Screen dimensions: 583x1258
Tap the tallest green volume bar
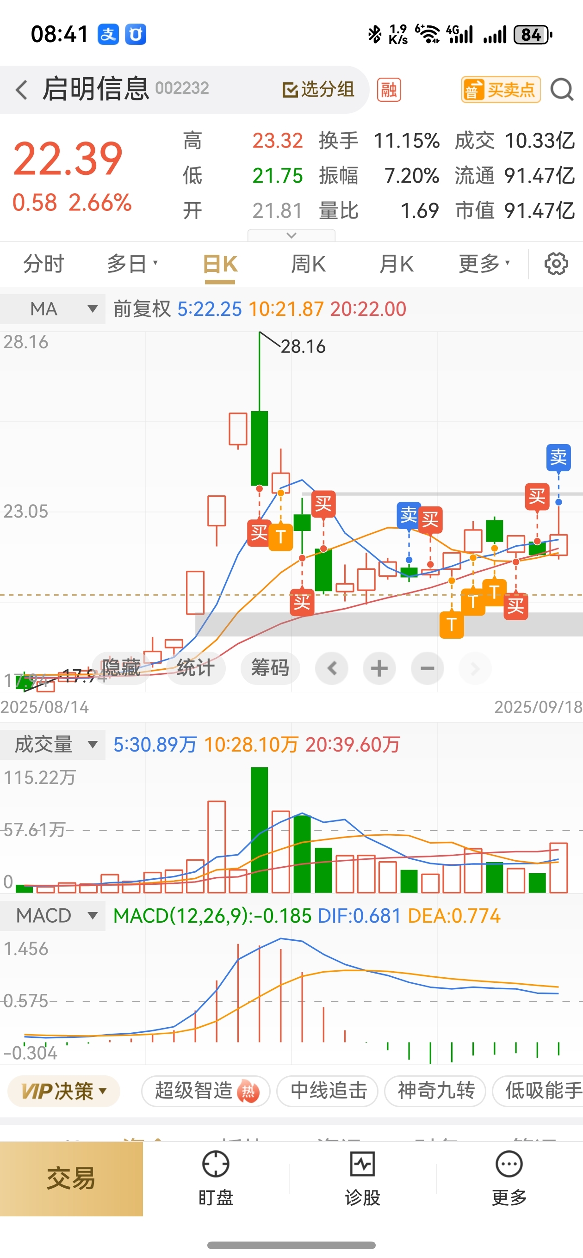click(x=260, y=830)
